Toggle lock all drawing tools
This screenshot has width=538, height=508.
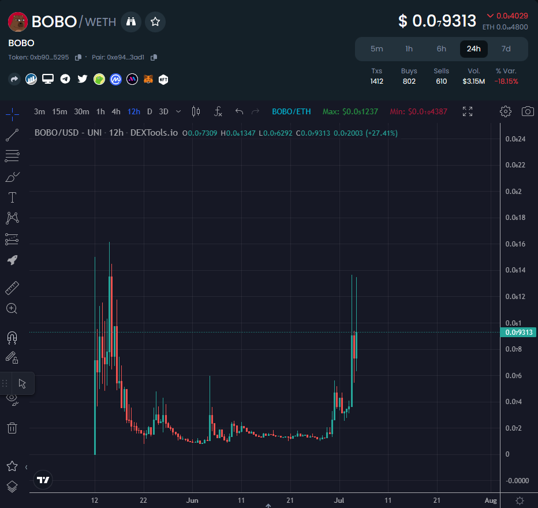point(12,358)
